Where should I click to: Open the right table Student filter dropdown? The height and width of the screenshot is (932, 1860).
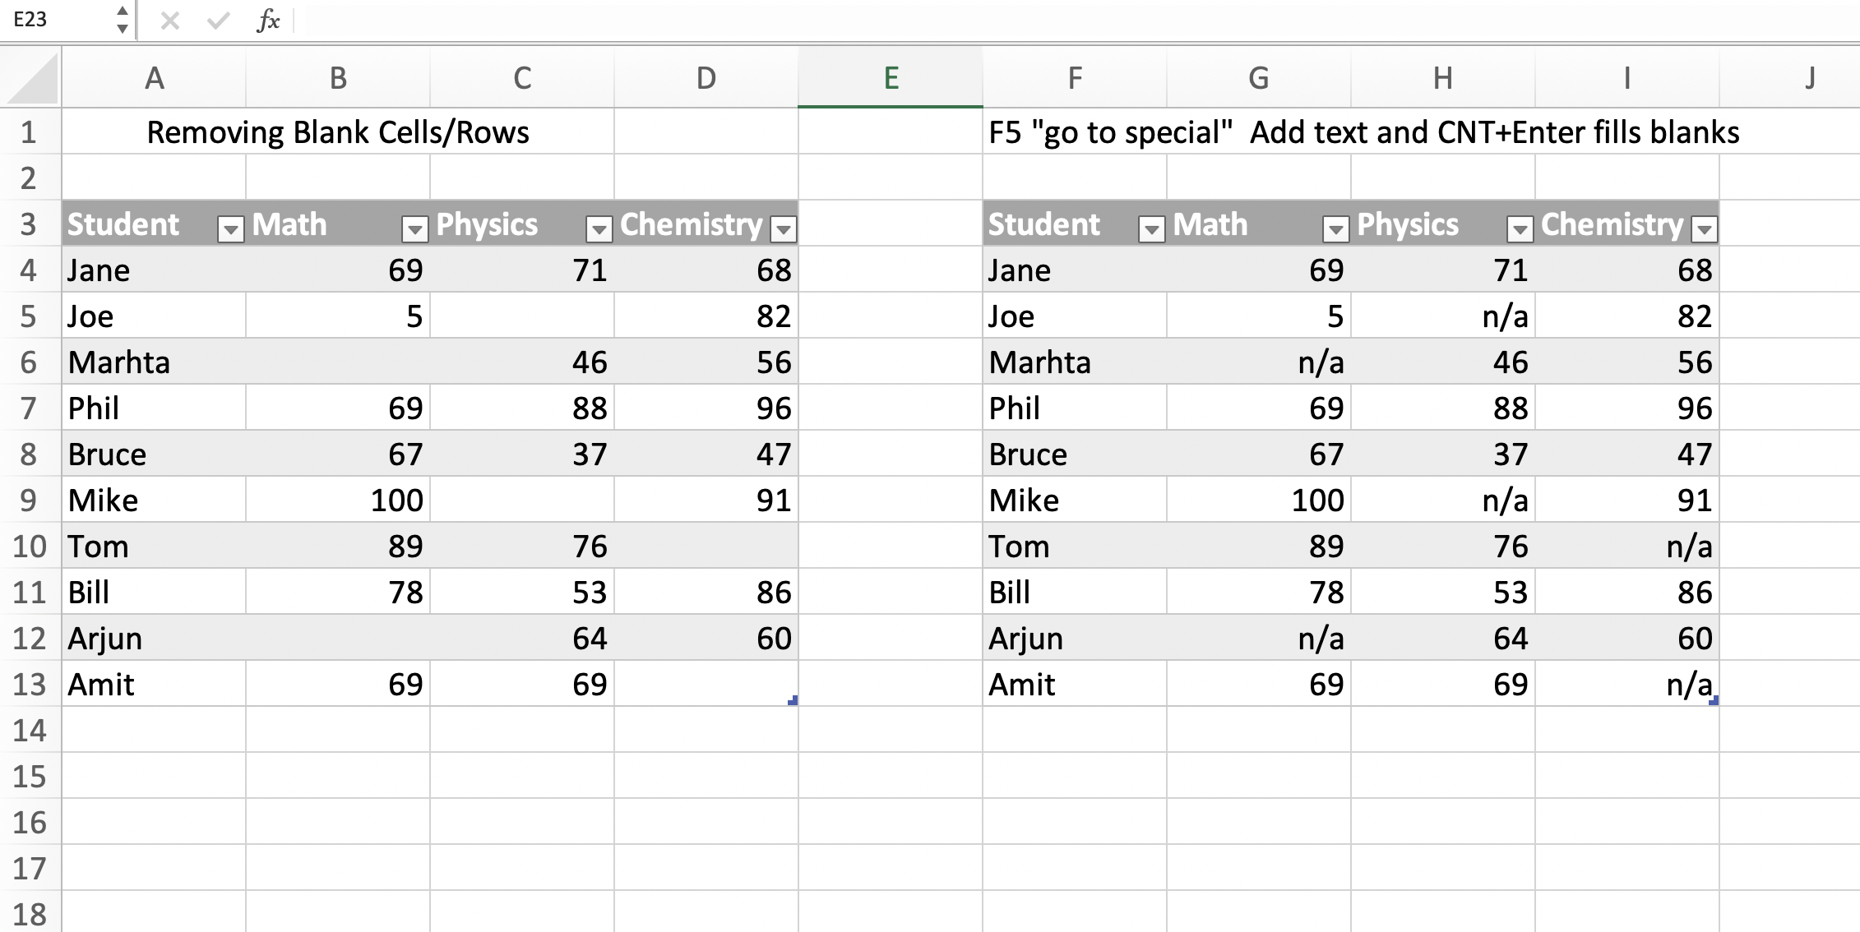1152,228
